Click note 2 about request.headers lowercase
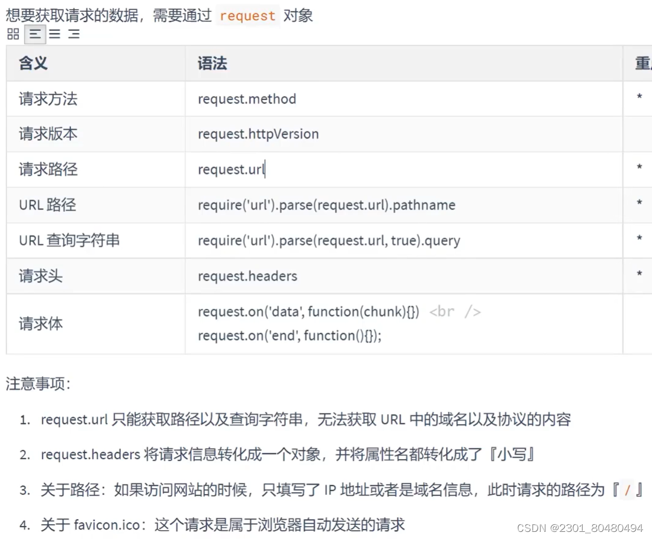 [x=287, y=454]
